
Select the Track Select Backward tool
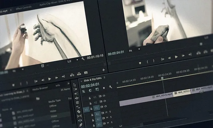point(76,94)
